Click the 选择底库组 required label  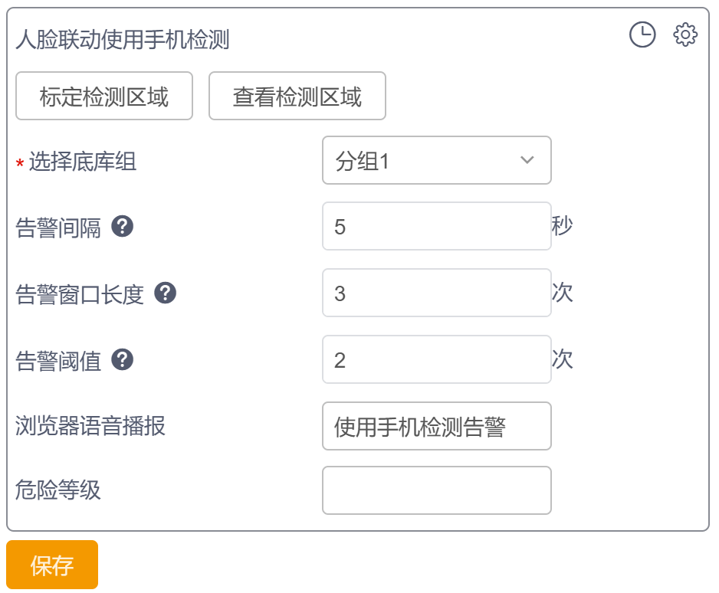point(76,162)
